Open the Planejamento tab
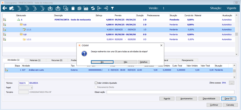The height and width of the screenshot is (110, 241). tap(187, 60)
